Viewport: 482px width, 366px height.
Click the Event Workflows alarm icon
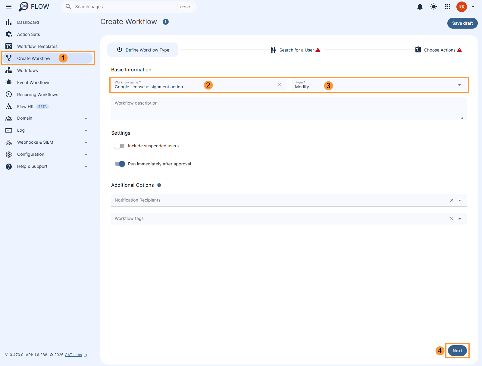pos(9,82)
